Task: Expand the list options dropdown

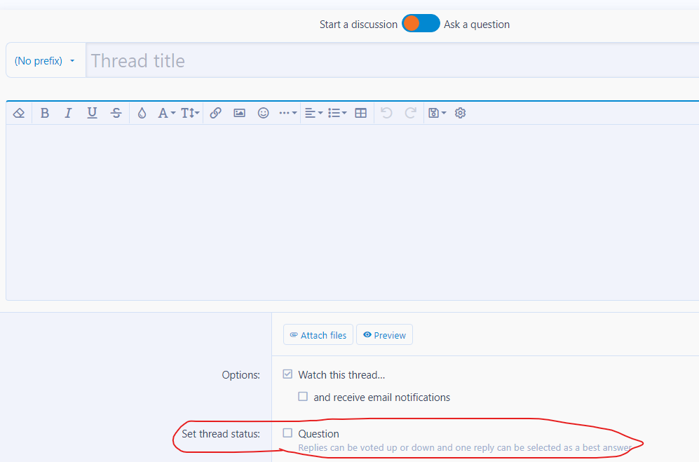Action: click(x=337, y=114)
